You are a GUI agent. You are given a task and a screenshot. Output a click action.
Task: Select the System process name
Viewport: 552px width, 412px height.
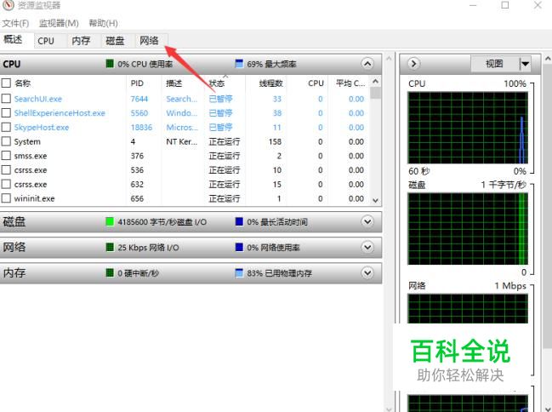[x=27, y=141]
